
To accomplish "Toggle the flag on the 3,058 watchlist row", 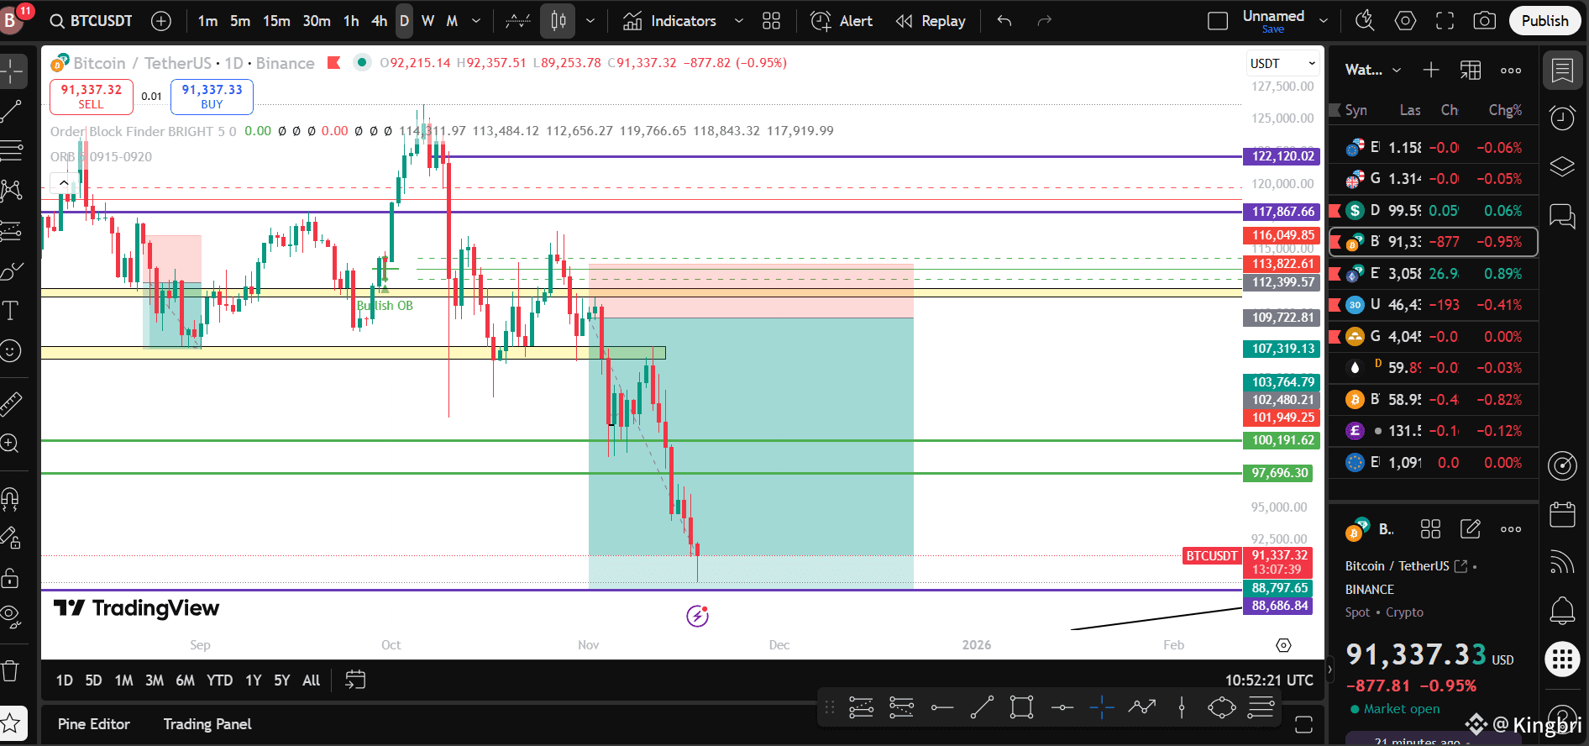I will click(1335, 273).
